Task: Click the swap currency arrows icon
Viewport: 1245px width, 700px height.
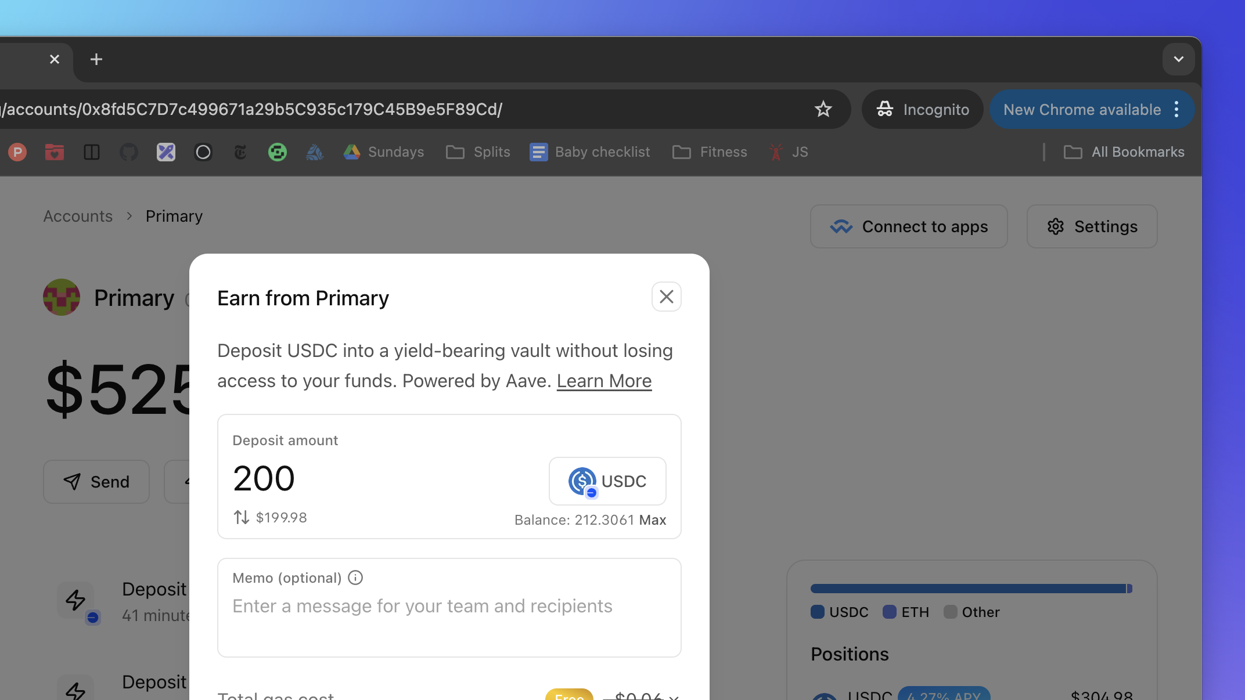Action: tap(241, 517)
